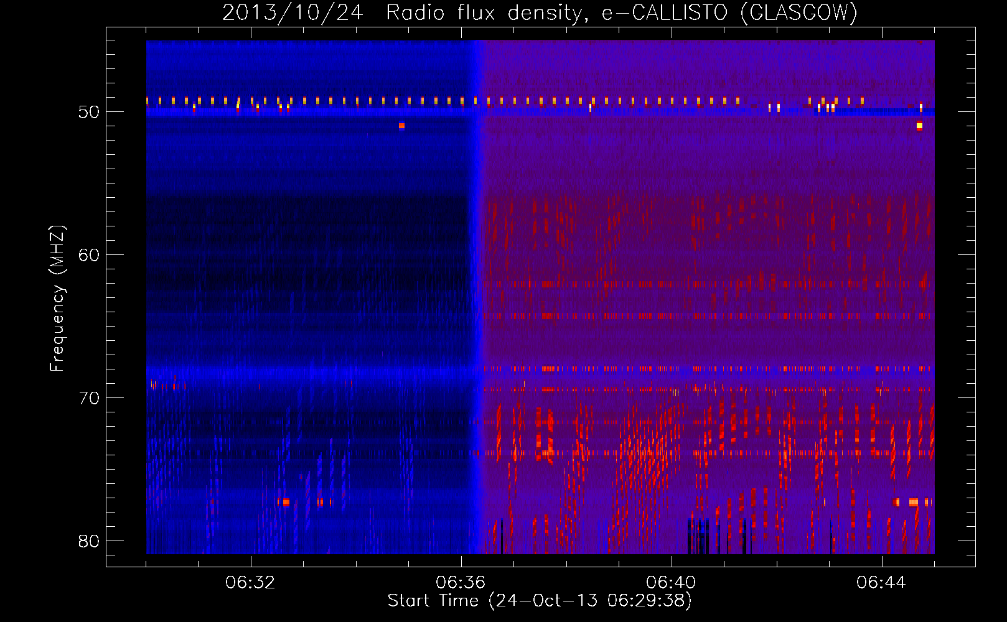Click the 50 frequency tick label
Viewport: 1007px width, 622px height.
click(x=89, y=112)
